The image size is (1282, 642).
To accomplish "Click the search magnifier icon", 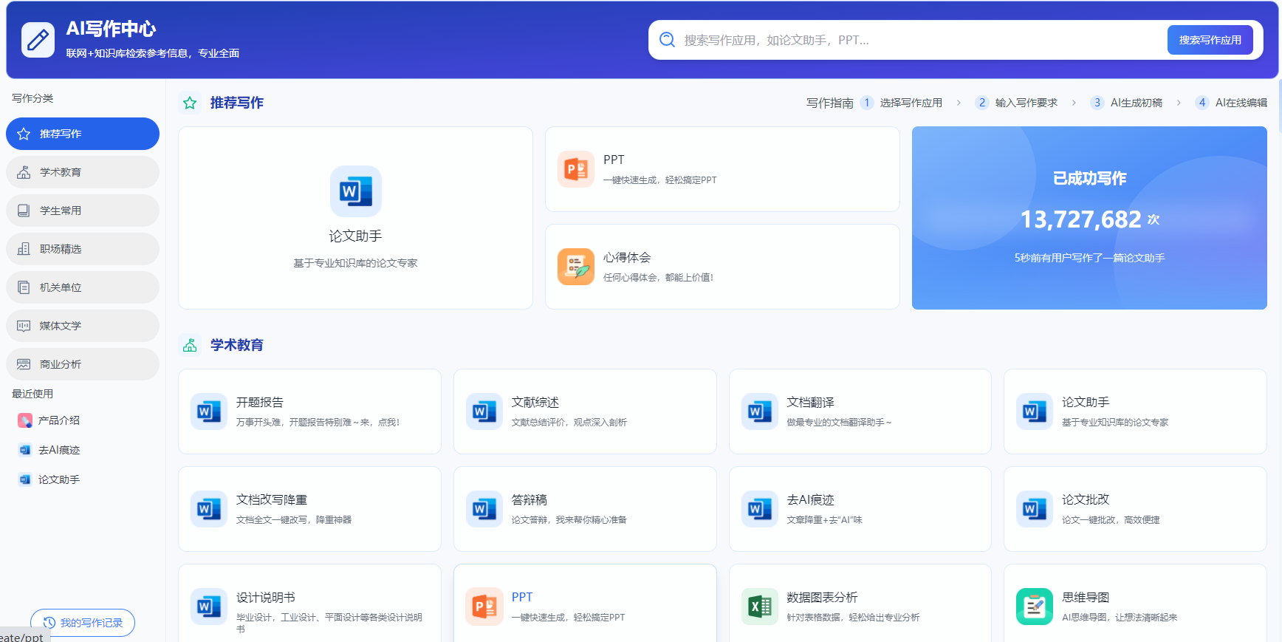I will [667, 40].
